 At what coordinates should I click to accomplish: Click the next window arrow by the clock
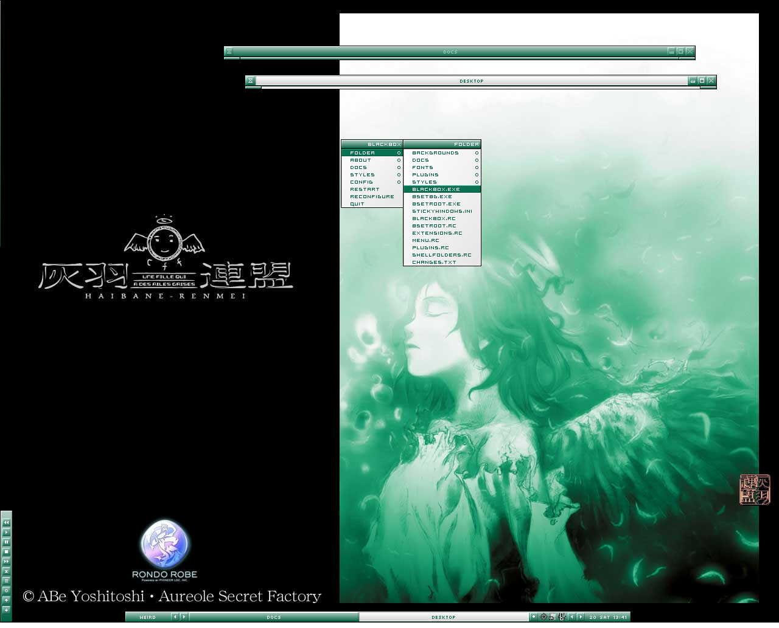[581, 616]
